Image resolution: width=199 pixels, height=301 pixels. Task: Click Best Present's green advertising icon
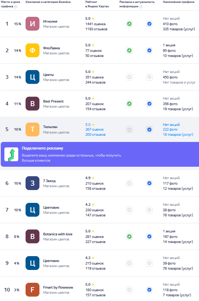130,104
